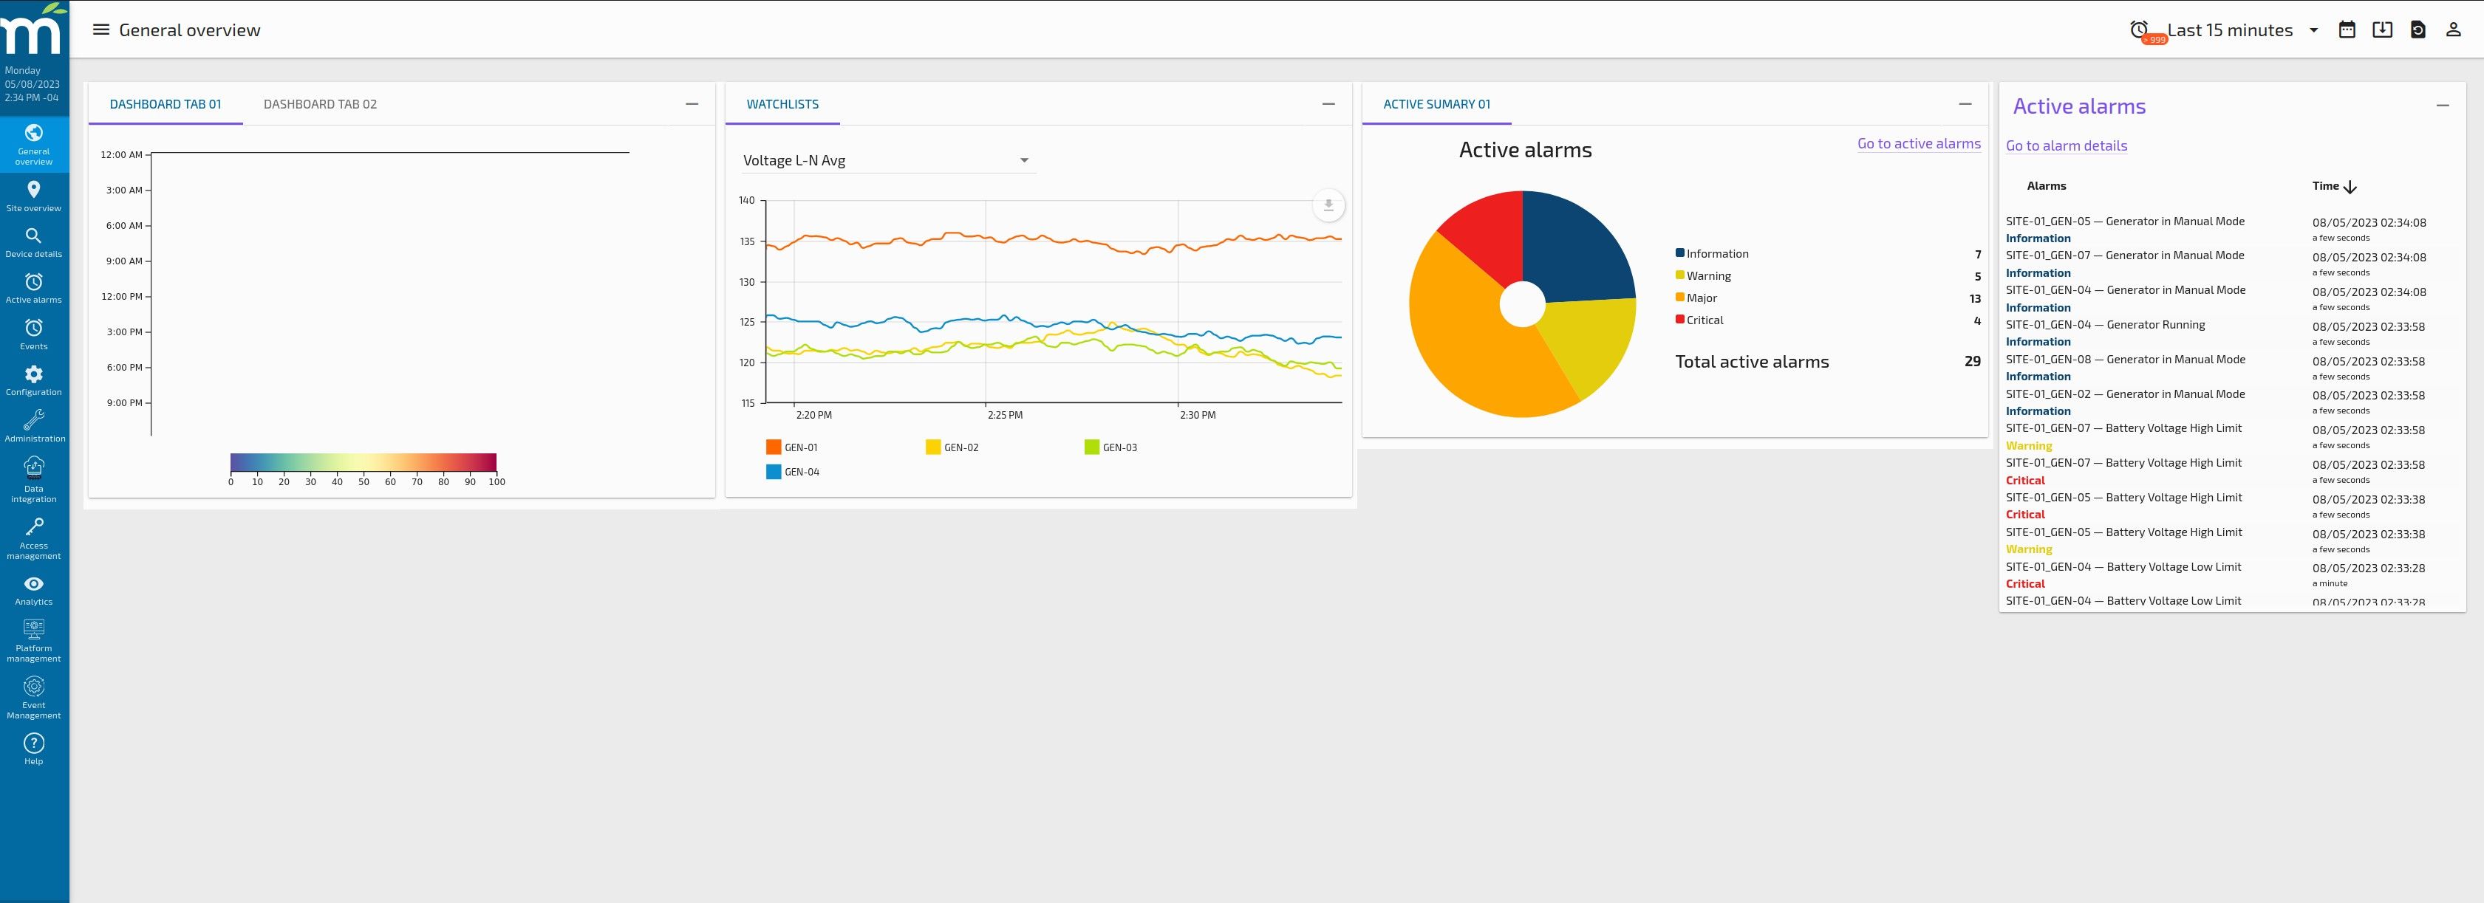Open the Configuration gear section
The width and height of the screenshot is (2484, 903).
click(34, 380)
